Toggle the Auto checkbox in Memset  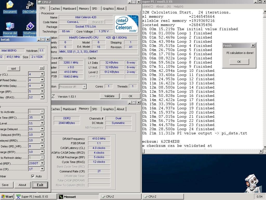point(33,176)
